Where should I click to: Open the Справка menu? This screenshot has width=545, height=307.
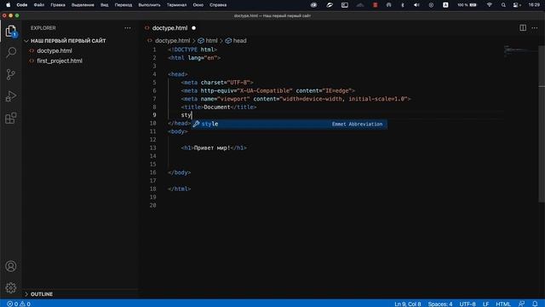[x=218, y=5]
